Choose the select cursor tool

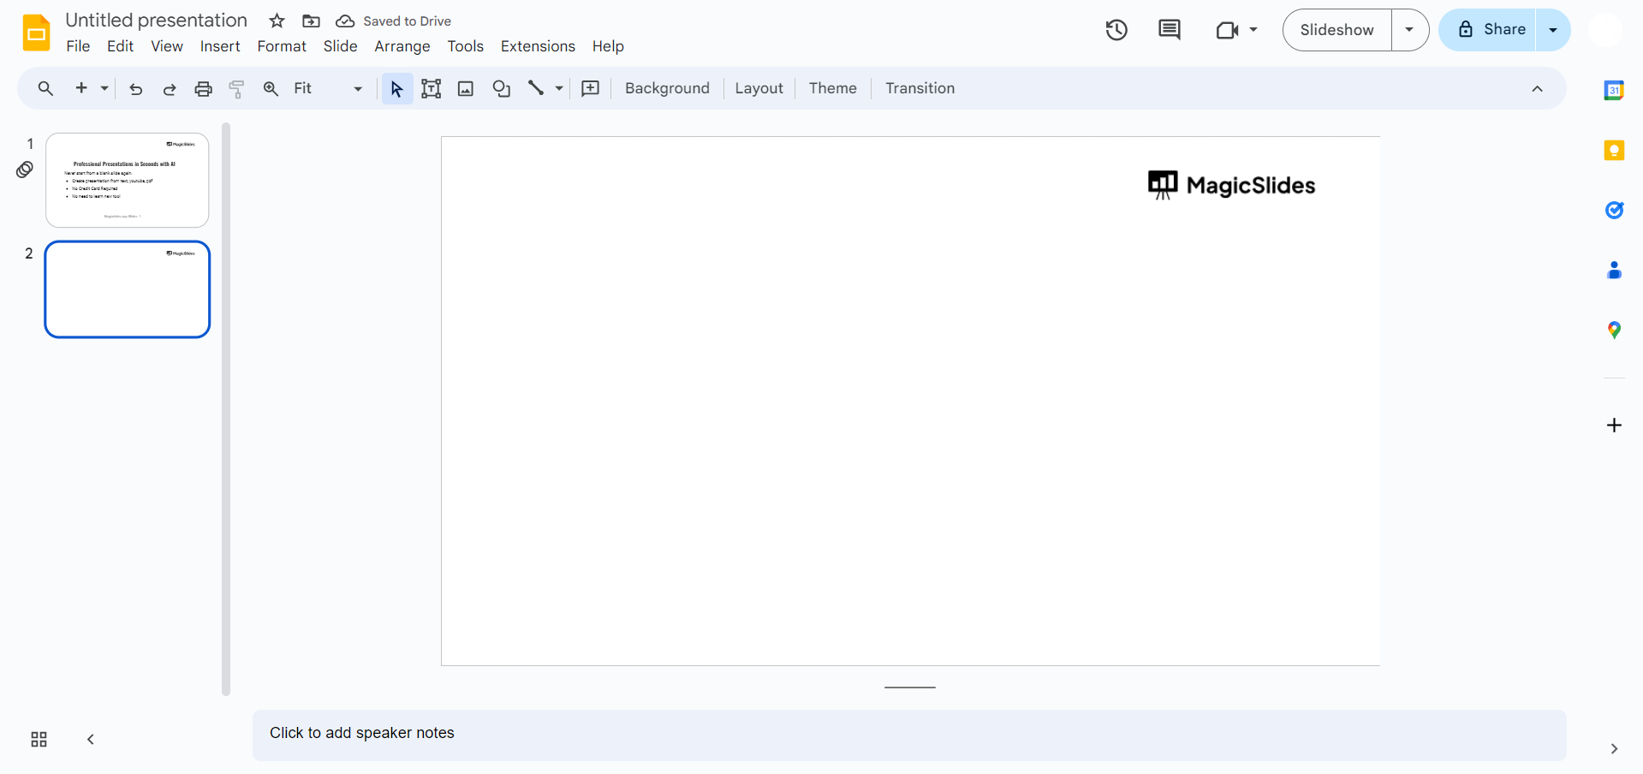(396, 88)
